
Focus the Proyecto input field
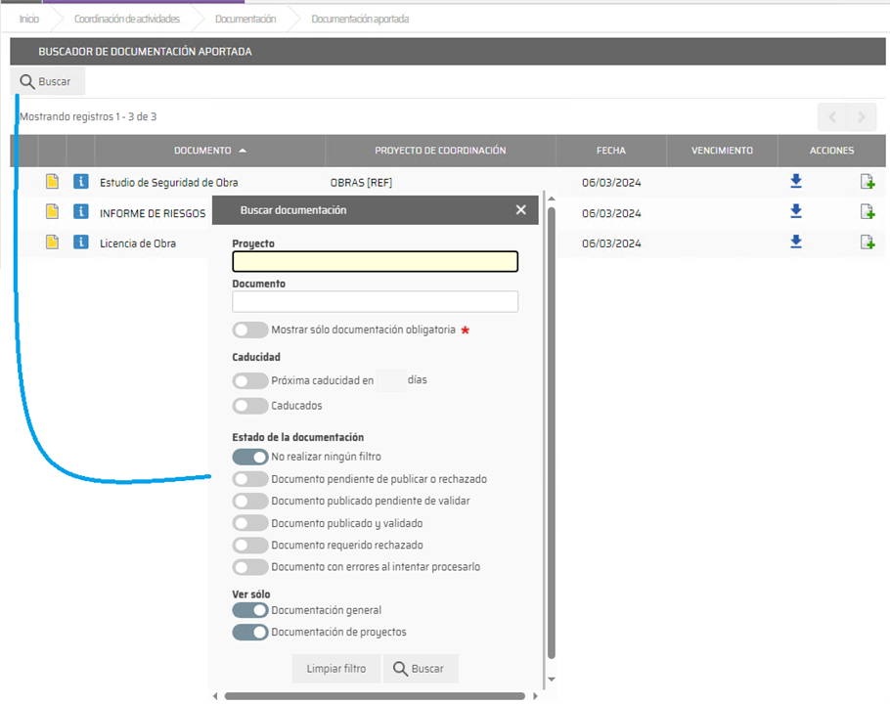tap(375, 262)
